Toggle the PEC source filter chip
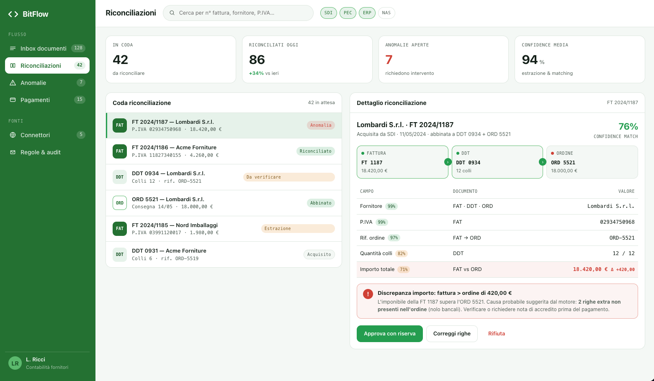The width and height of the screenshot is (654, 381). (348, 13)
